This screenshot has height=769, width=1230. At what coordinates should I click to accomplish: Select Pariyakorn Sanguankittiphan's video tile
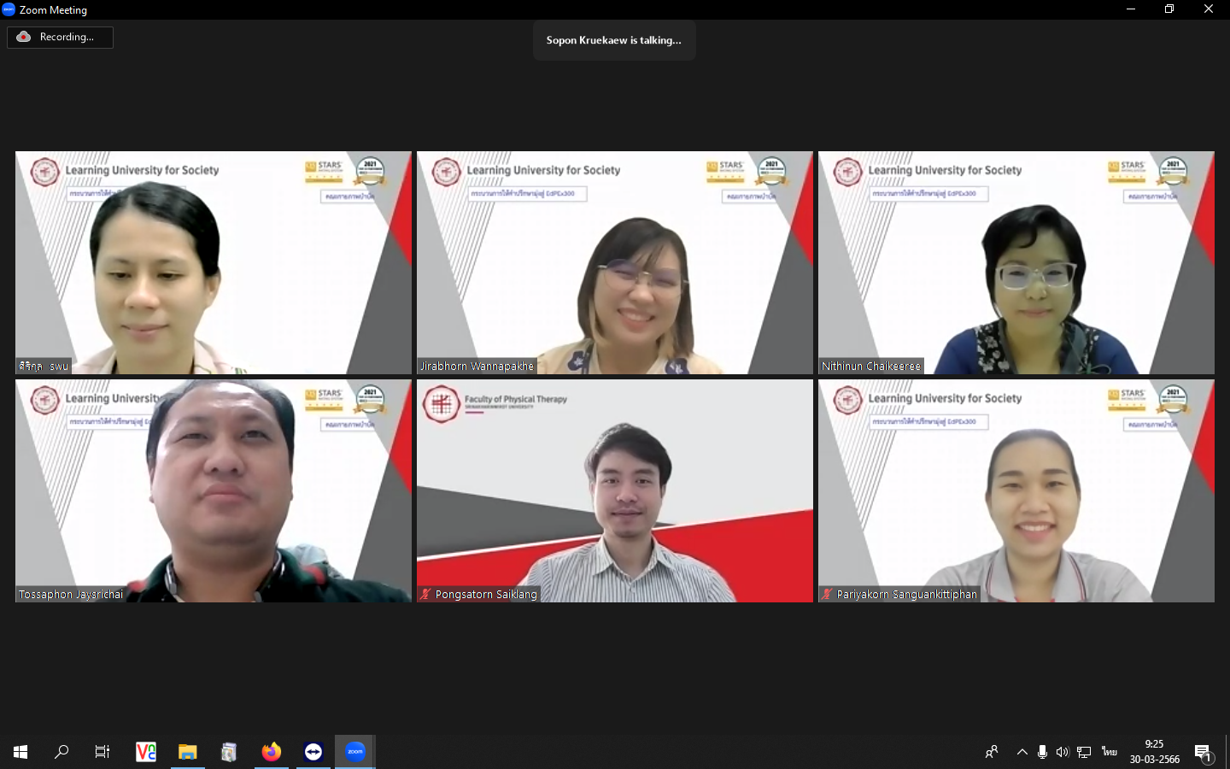tap(1016, 490)
